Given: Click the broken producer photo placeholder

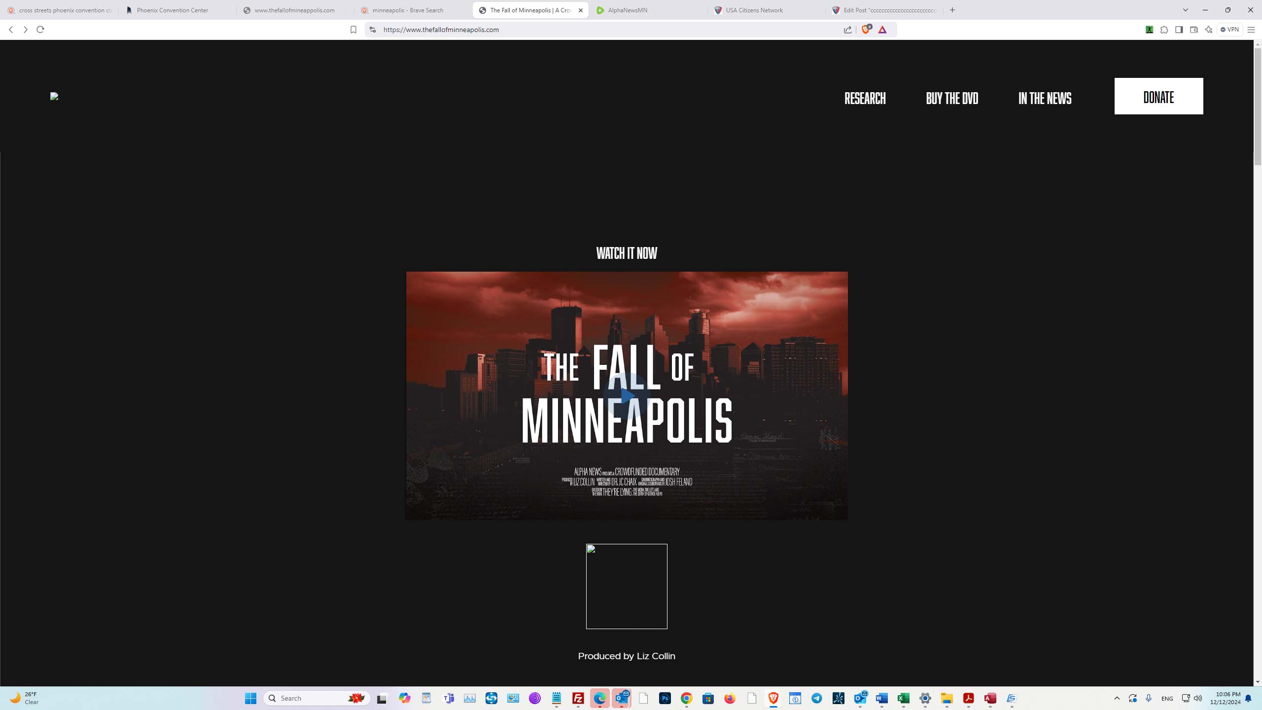Looking at the screenshot, I should (627, 586).
